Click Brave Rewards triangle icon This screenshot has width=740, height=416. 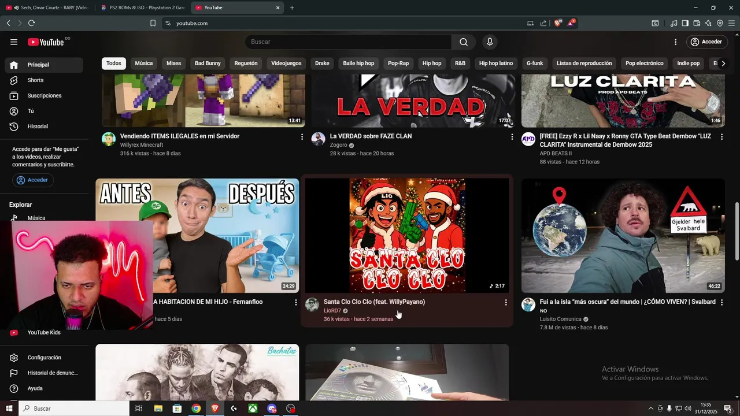tap(572, 23)
